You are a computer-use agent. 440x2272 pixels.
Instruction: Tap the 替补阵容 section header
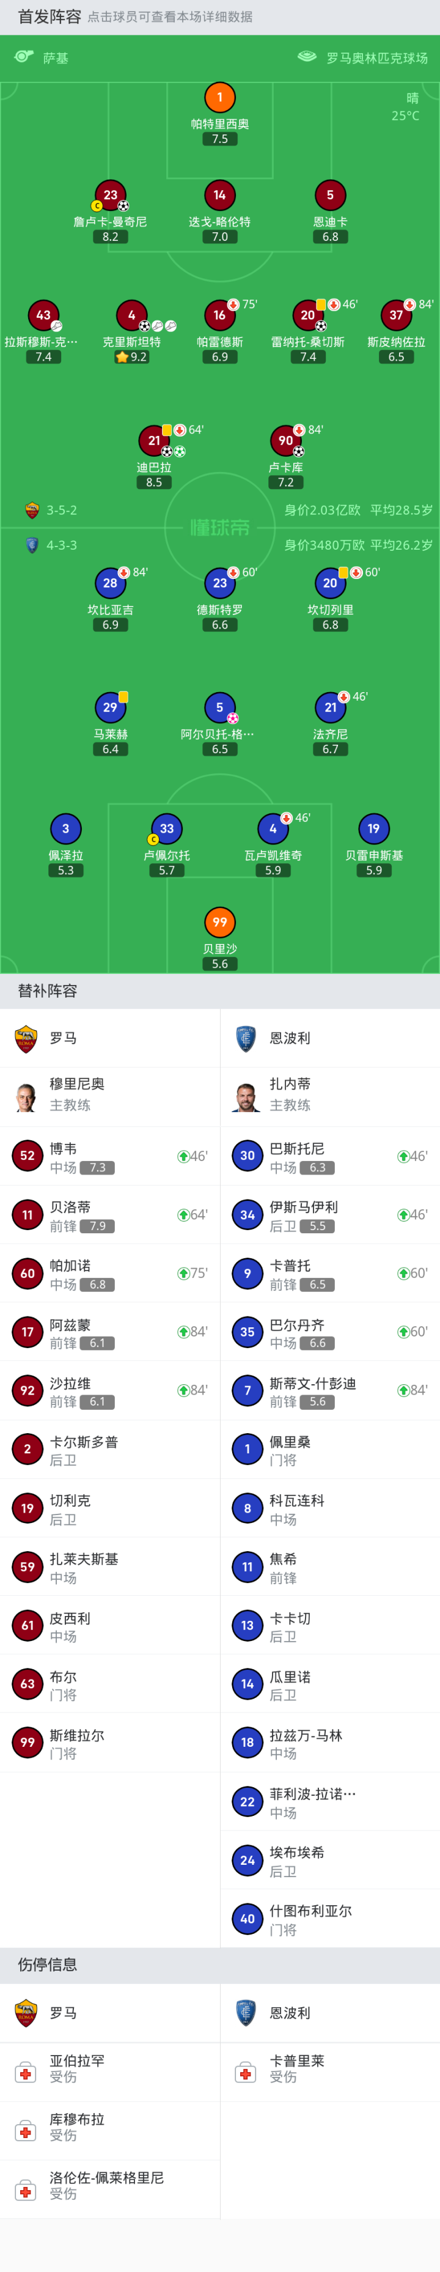click(48, 990)
